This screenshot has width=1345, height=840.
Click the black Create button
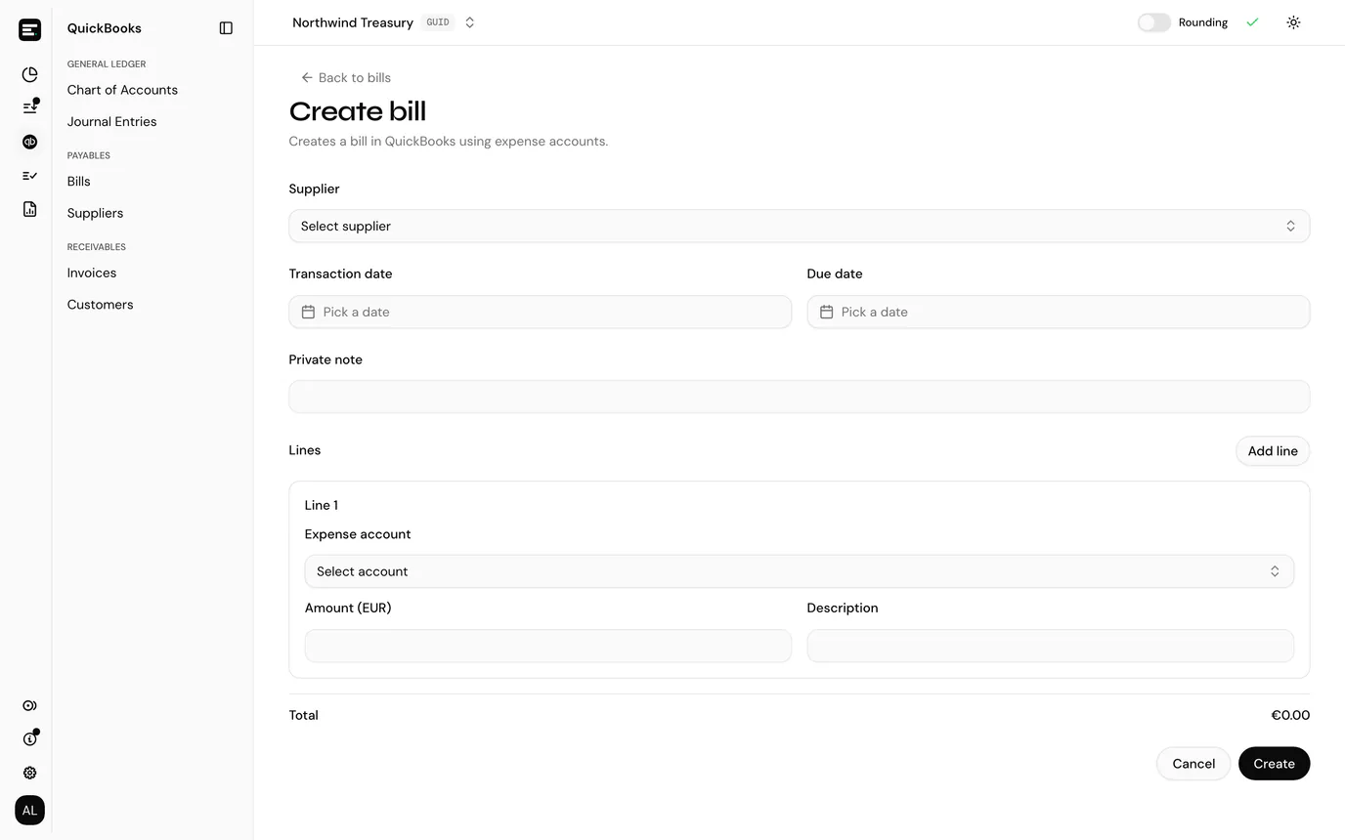[1274, 764]
